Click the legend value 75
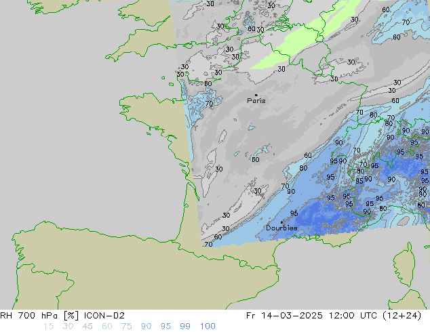 point(126,327)
